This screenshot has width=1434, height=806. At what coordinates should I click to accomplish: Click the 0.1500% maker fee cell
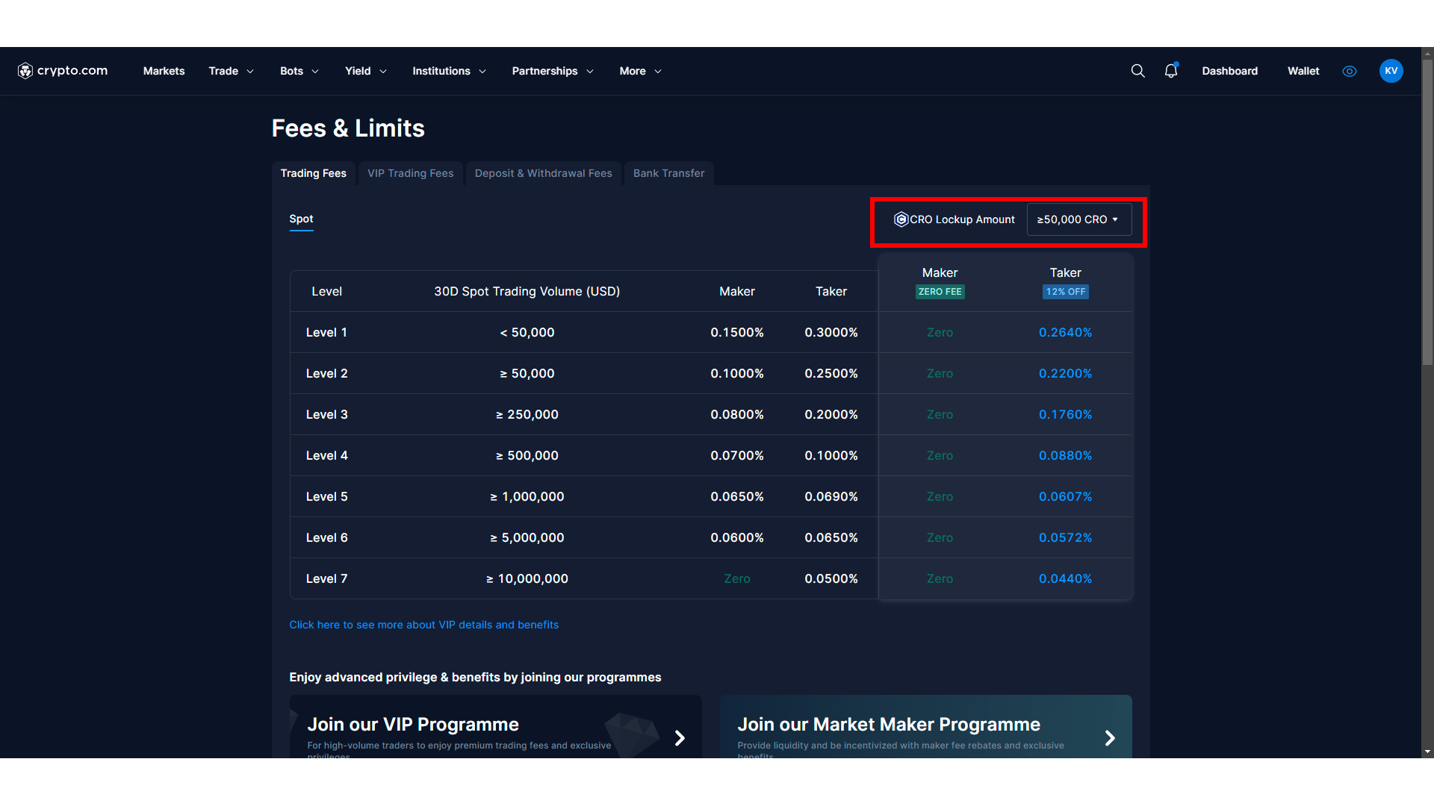[x=737, y=332]
